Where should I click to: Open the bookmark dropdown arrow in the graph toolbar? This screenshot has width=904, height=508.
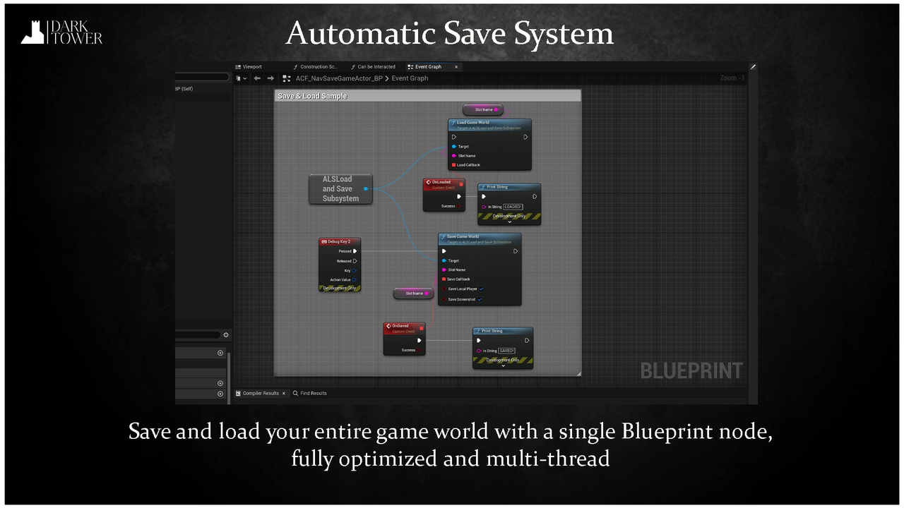click(245, 78)
